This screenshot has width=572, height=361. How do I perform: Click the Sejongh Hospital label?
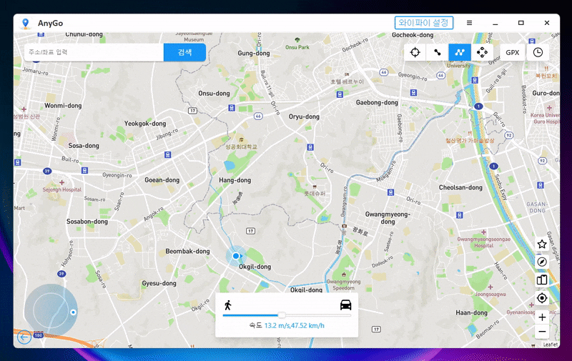[x=62, y=189]
